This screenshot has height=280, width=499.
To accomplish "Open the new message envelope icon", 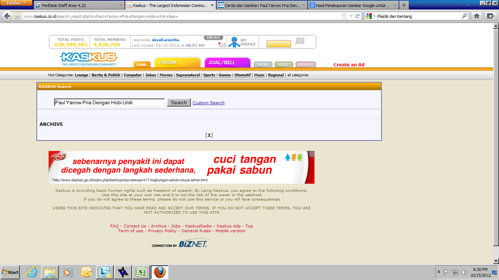I will pyautogui.click(x=221, y=45).
